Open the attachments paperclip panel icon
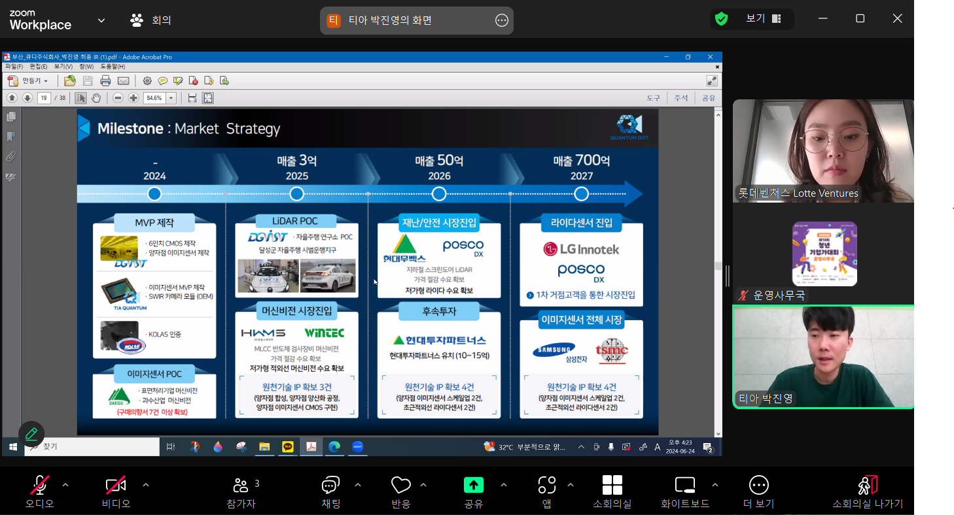Image resolution: width=954 pixels, height=515 pixels. 11,157
